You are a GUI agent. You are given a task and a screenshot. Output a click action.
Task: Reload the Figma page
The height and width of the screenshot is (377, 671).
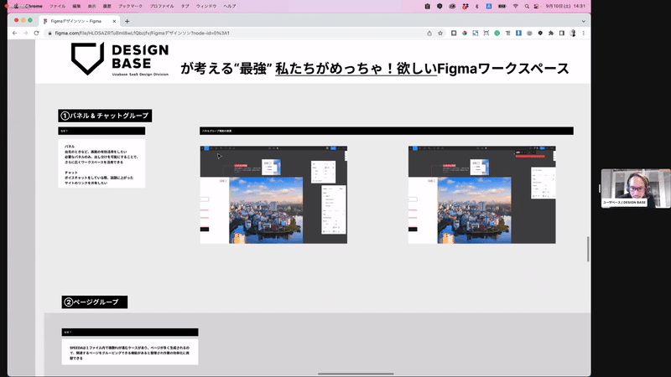coord(36,33)
